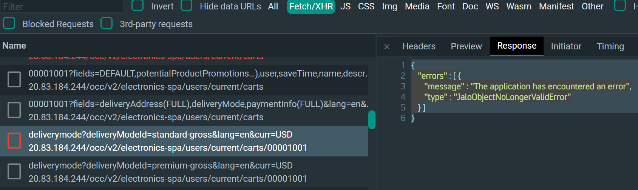The height and width of the screenshot is (190, 638).
Task: Click red error icon of standard-gross request
Action: 14,141
